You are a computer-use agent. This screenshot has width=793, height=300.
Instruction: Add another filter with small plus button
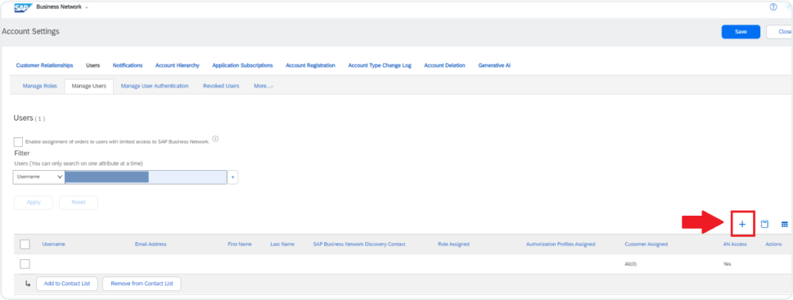[x=233, y=177]
